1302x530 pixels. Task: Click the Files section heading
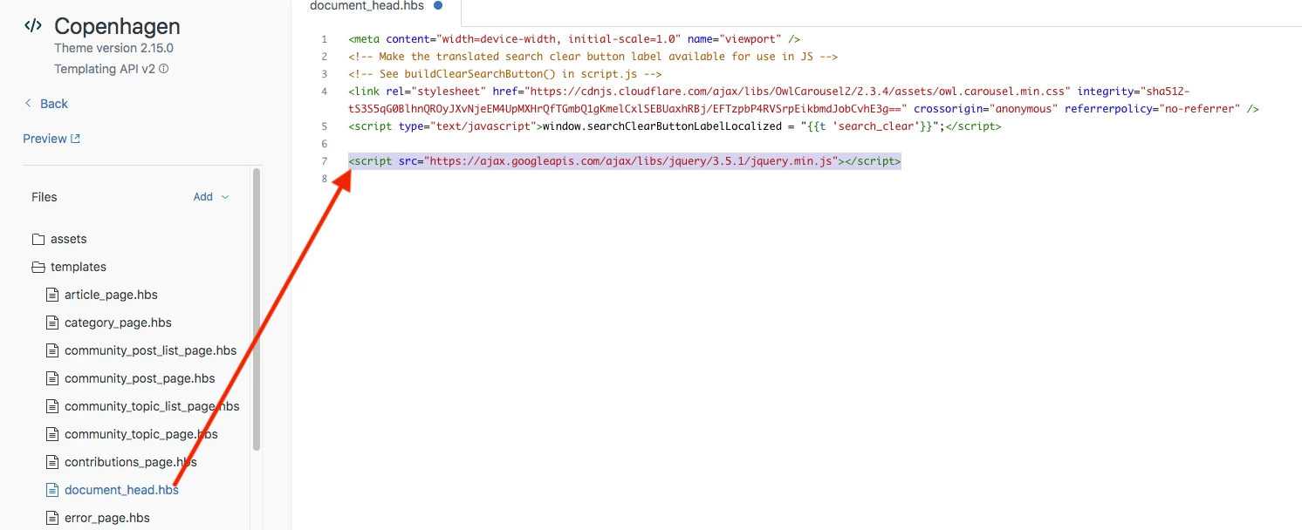point(45,197)
